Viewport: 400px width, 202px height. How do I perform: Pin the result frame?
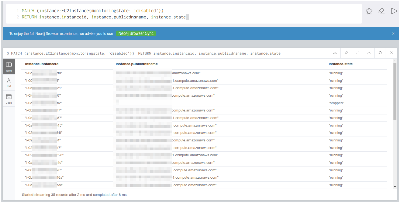(346, 53)
